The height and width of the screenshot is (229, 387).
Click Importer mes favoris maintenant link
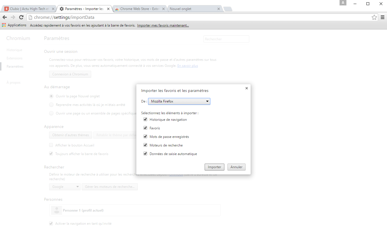coord(163,25)
